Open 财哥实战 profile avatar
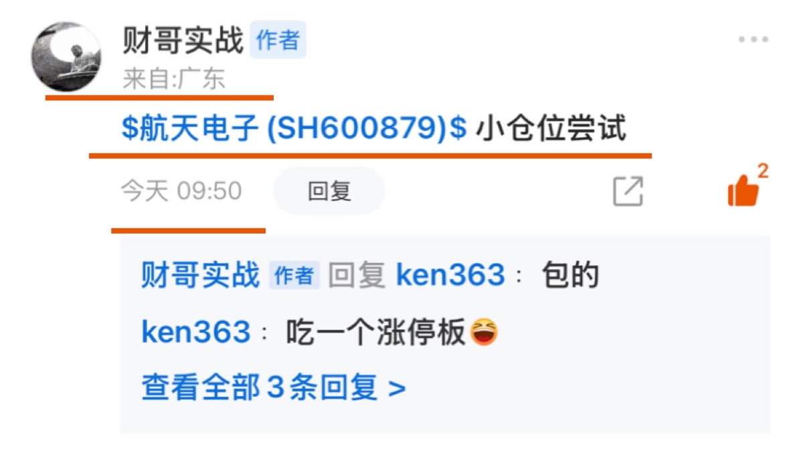 66,56
